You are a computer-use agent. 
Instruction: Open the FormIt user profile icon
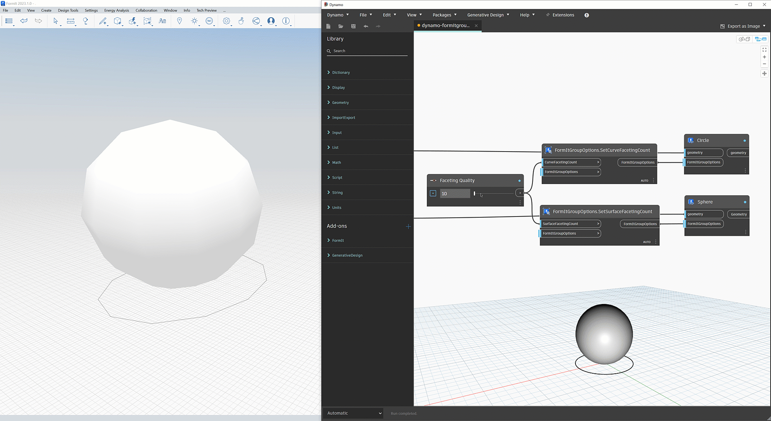point(271,21)
